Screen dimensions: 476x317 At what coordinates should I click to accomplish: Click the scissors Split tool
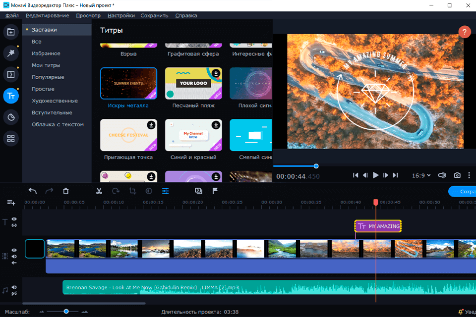coord(99,191)
